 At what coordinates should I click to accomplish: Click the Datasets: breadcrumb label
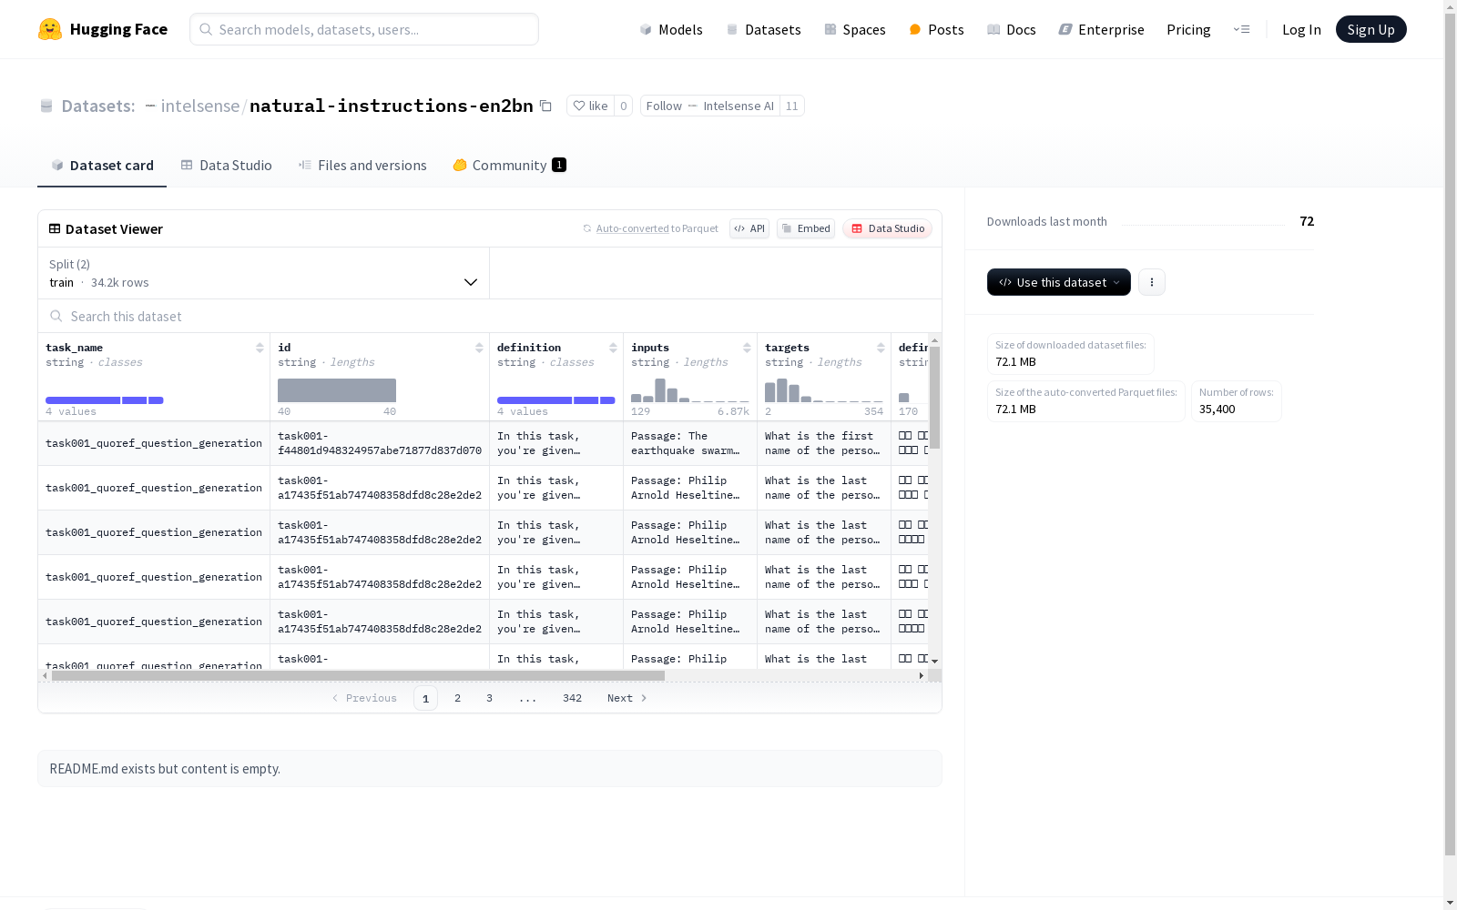[x=98, y=106]
